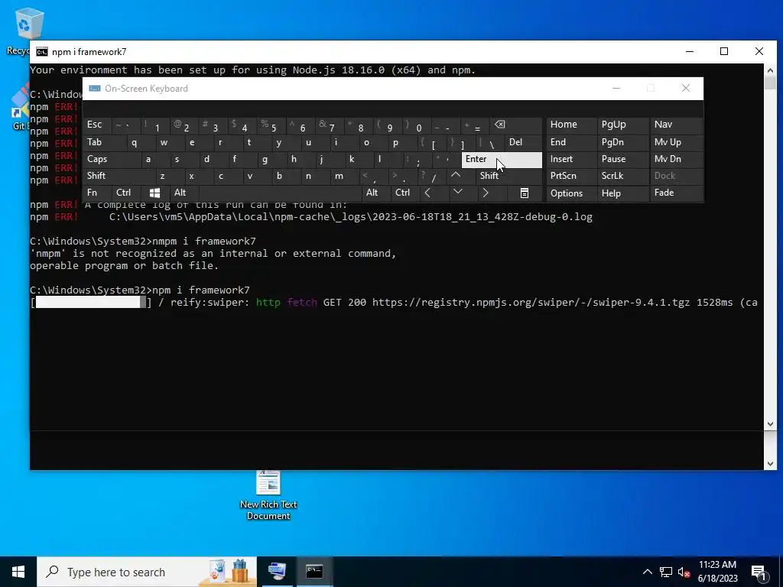Click the number 0 key
The height and width of the screenshot is (587, 783).
(416, 125)
